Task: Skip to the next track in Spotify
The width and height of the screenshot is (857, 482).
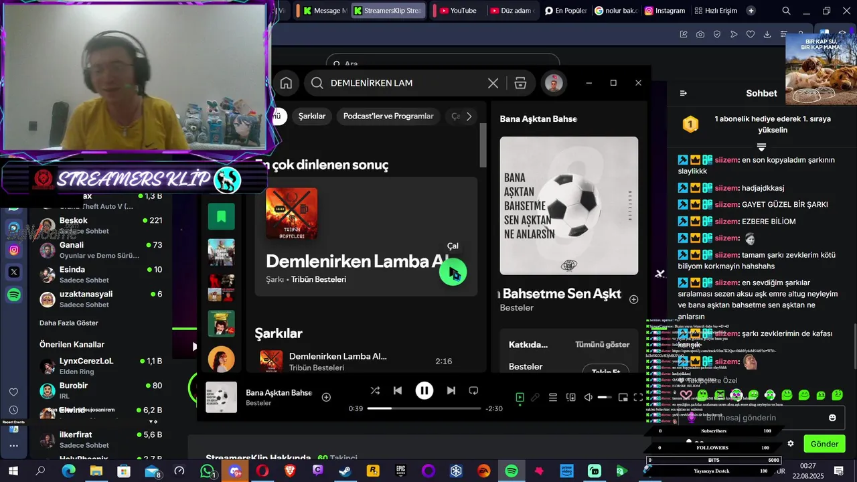Action: [451, 390]
